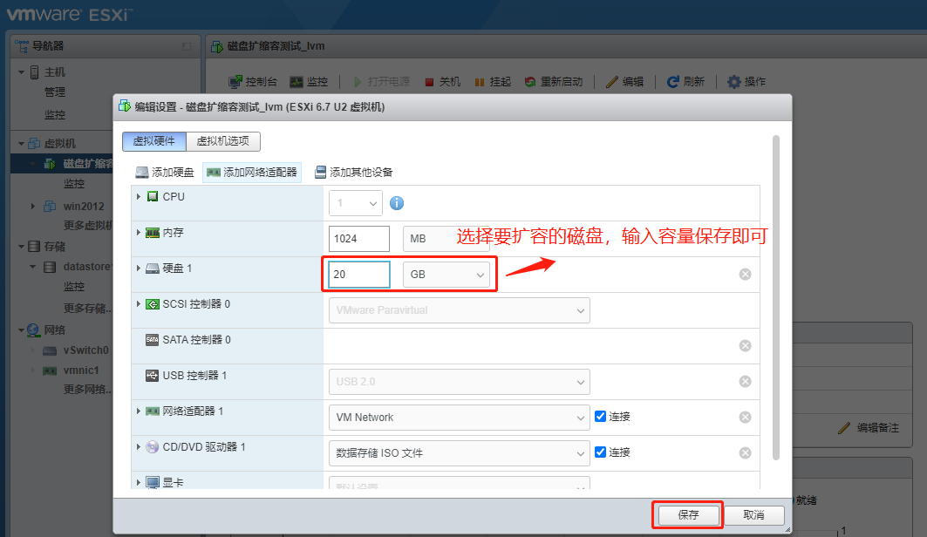Collapse the Storage (存储) tree node
927x537 pixels.
(x=21, y=247)
